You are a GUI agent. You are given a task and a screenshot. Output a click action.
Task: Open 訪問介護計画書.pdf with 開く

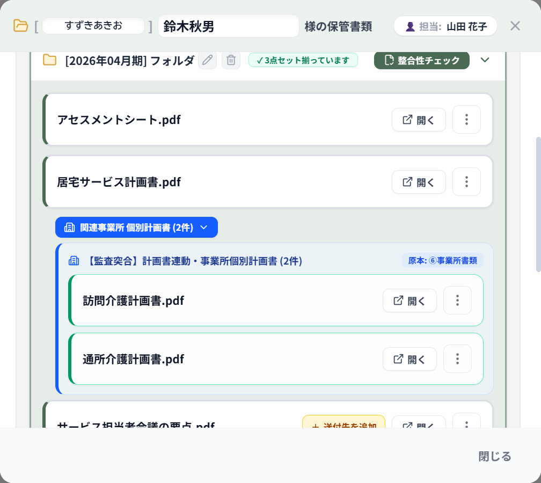coord(410,301)
